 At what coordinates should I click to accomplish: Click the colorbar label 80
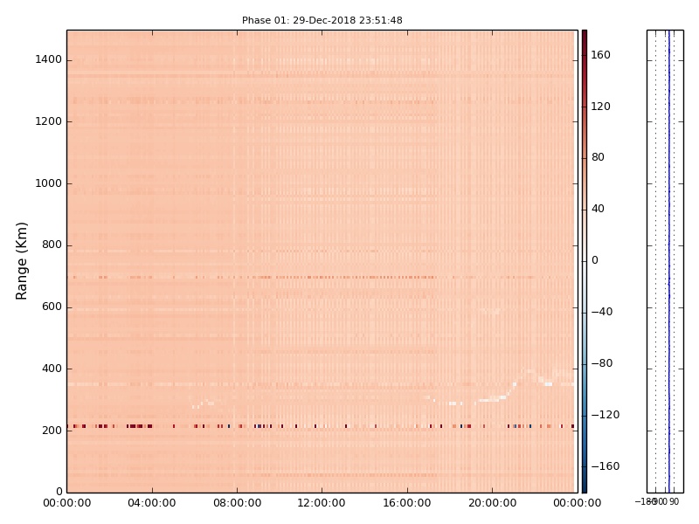598,157
